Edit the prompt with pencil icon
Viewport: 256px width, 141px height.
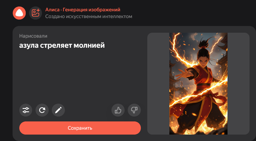click(58, 110)
